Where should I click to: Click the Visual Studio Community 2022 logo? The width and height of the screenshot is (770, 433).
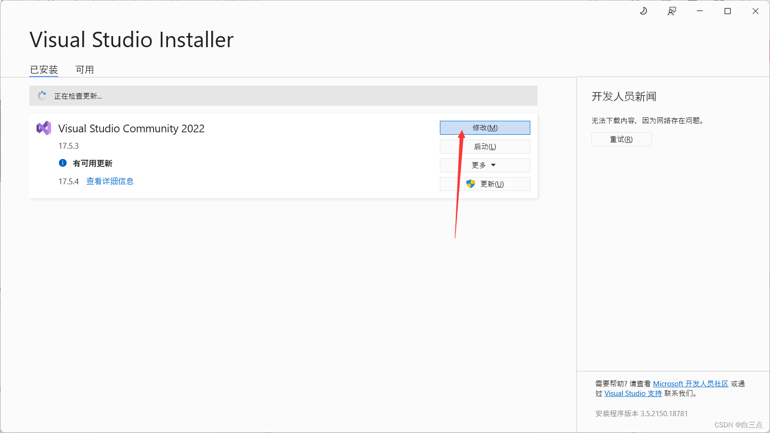coord(44,128)
